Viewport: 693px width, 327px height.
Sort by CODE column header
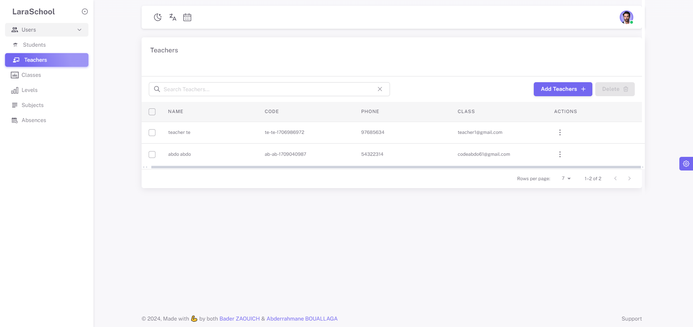pyautogui.click(x=272, y=112)
